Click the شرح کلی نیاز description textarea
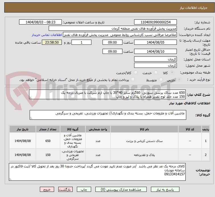 107,94
